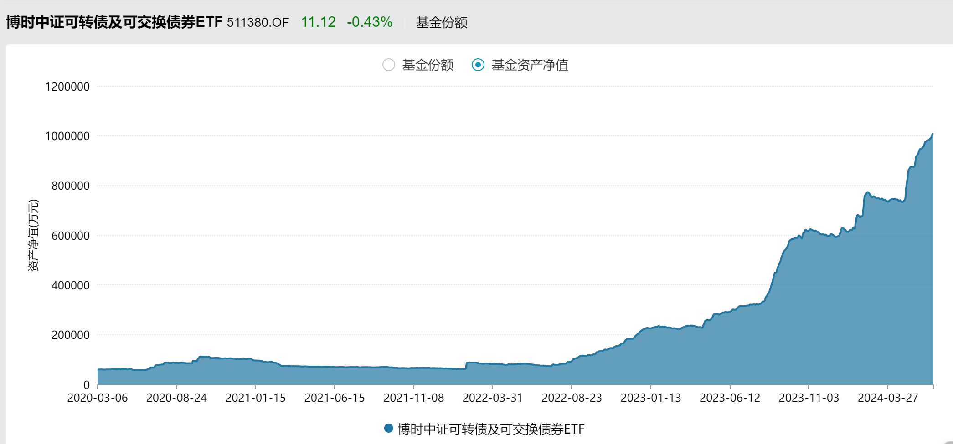Click the chart's latest peak data point
Viewport: 953px width, 444px height.
pyautogui.click(x=932, y=134)
